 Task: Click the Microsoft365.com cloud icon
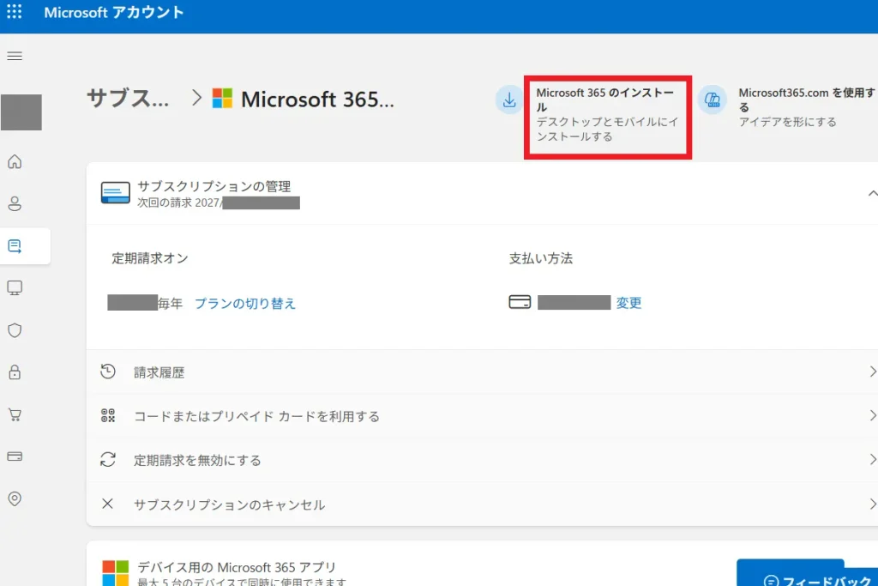click(x=713, y=100)
